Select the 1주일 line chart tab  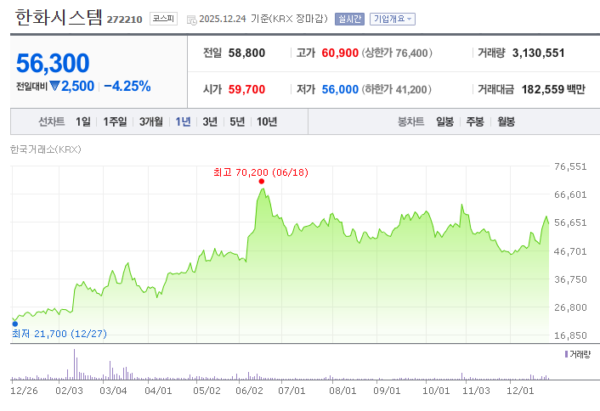coord(115,121)
